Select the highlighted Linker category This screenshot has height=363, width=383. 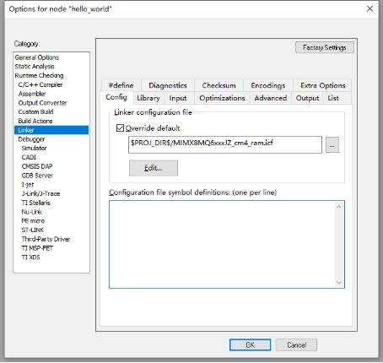pyautogui.click(x=51, y=130)
